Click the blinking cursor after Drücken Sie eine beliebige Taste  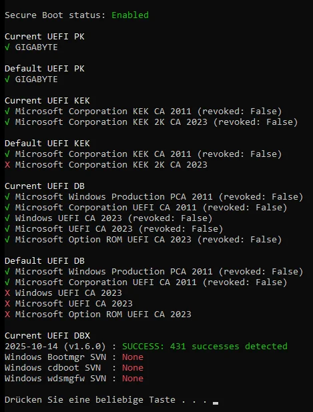216,403
